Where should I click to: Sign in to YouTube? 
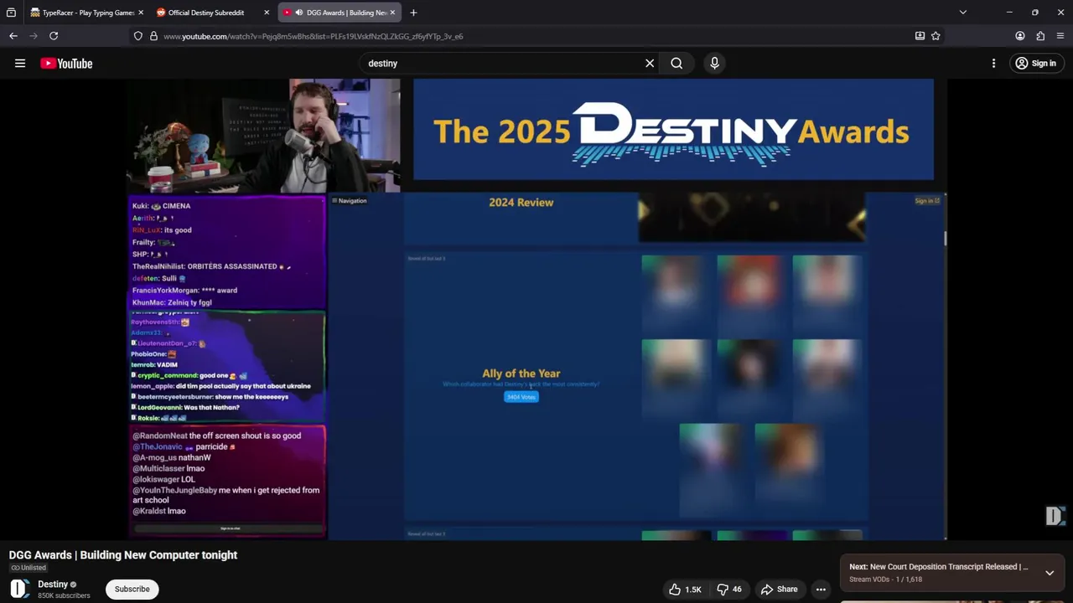(1035, 63)
